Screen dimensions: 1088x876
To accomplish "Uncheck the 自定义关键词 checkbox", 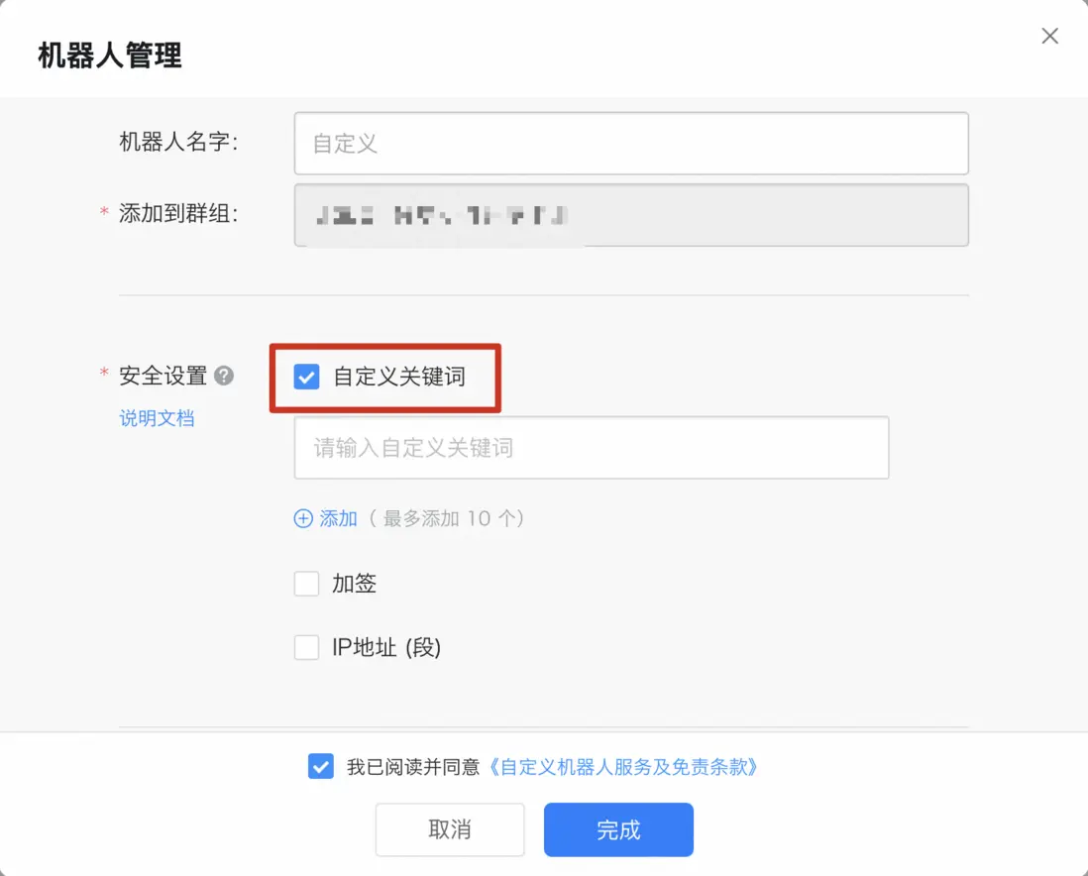I will (307, 377).
